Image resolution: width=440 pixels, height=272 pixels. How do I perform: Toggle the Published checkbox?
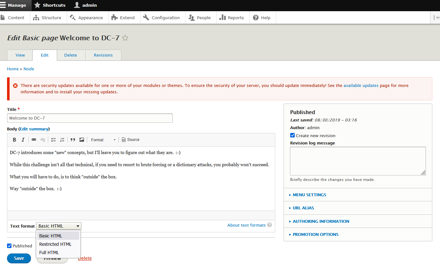(x=9, y=246)
